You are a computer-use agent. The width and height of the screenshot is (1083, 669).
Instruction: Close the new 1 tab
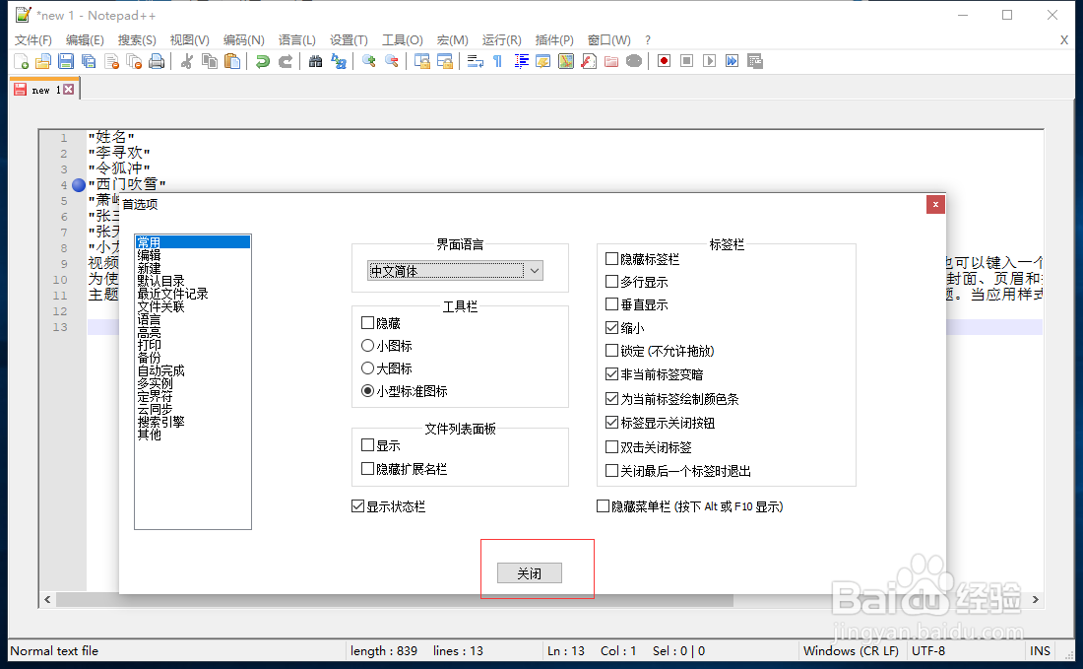68,89
